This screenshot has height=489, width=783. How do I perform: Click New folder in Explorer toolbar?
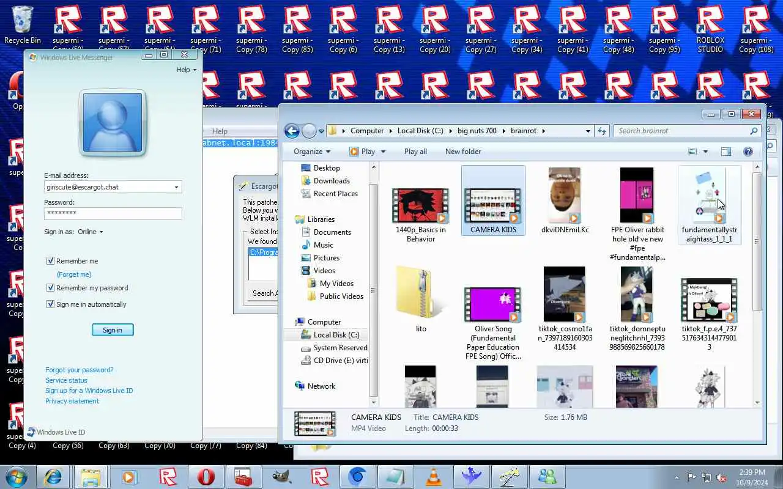463,152
